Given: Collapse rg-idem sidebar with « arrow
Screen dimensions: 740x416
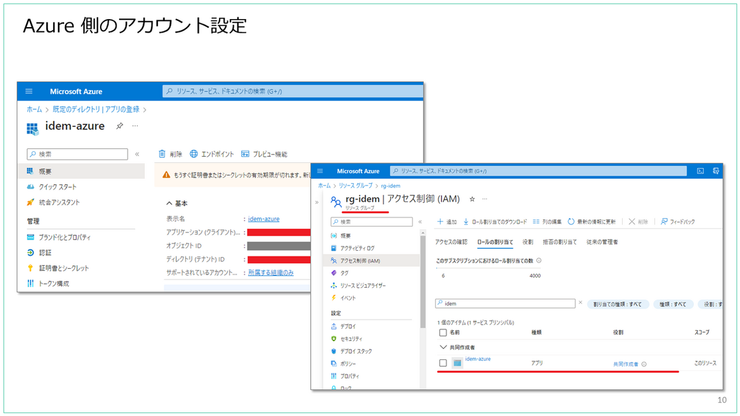Looking at the screenshot, I should click(420, 221).
